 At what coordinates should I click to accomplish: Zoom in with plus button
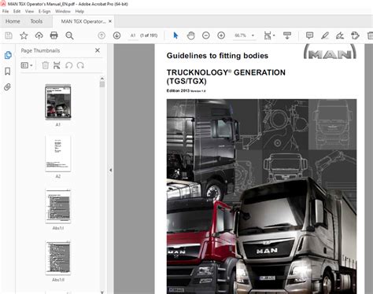coord(221,35)
